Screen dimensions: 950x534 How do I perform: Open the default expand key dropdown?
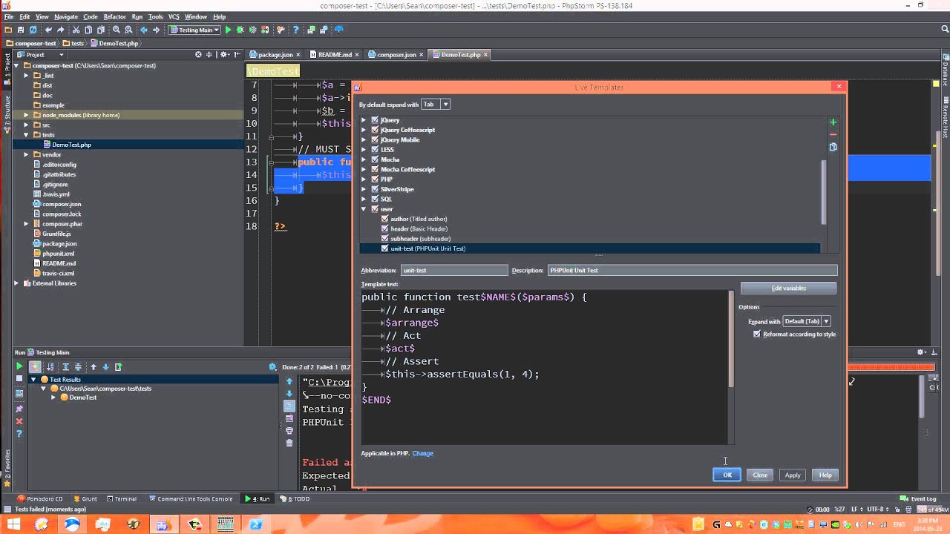(x=436, y=105)
